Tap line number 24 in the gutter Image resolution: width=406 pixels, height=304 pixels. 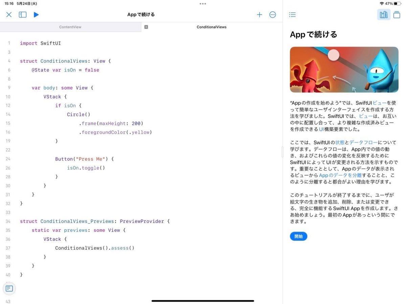coord(8,159)
